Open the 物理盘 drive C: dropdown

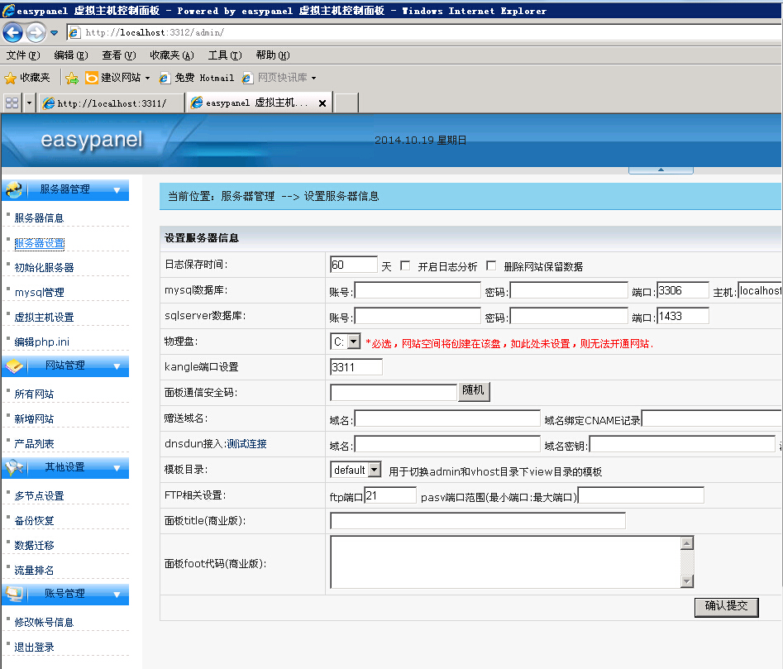pos(345,342)
